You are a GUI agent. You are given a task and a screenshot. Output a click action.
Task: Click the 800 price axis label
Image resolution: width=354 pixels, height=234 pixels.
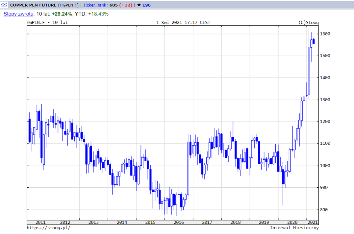click(324, 210)
